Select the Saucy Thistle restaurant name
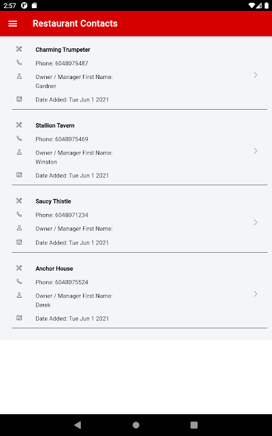272x436 pixels. 53,202
